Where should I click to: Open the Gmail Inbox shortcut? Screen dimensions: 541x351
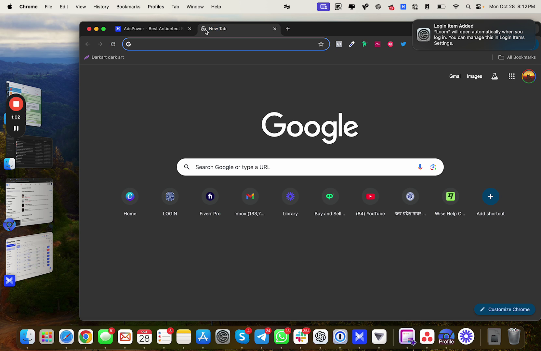[x=250, y=202]
